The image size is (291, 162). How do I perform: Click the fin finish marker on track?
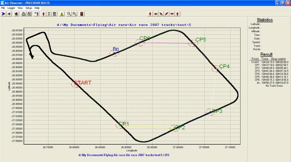coord(114,53)
